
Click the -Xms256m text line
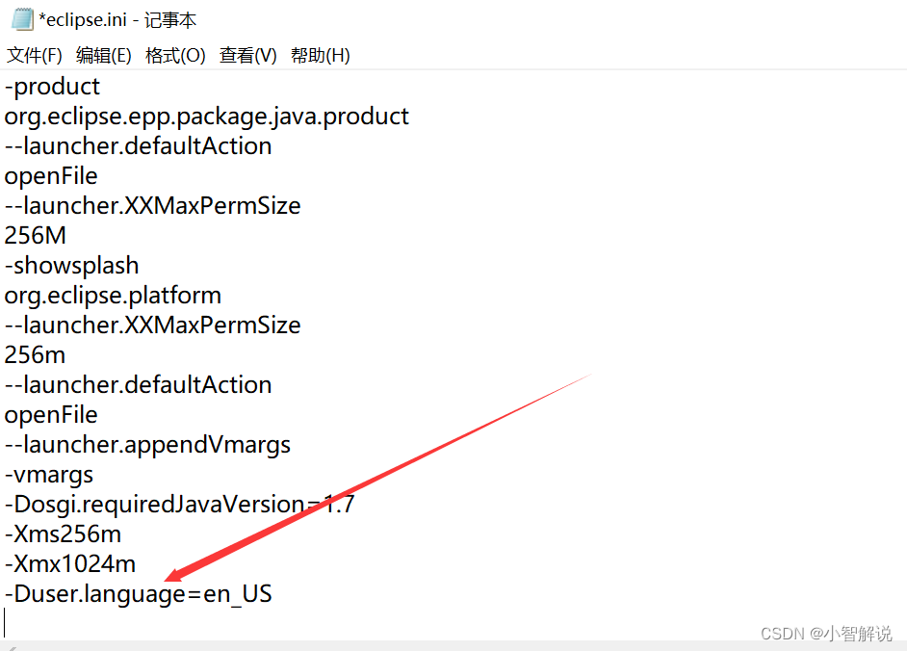pyautogui.click(x=63, y=534)
